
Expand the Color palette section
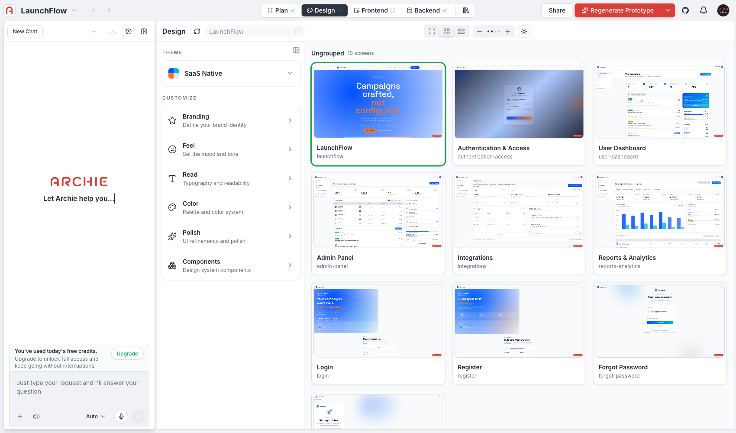[231, 207]
